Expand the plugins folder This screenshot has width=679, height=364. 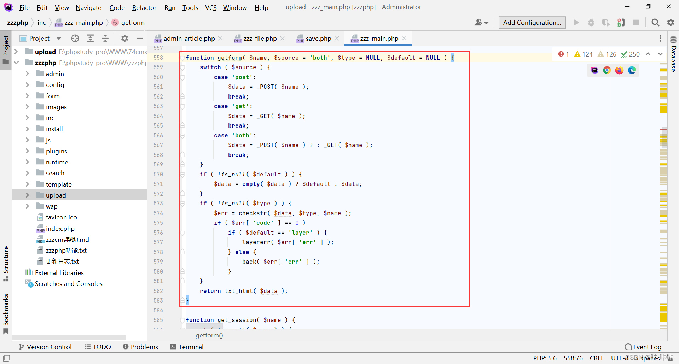point(27,151)
